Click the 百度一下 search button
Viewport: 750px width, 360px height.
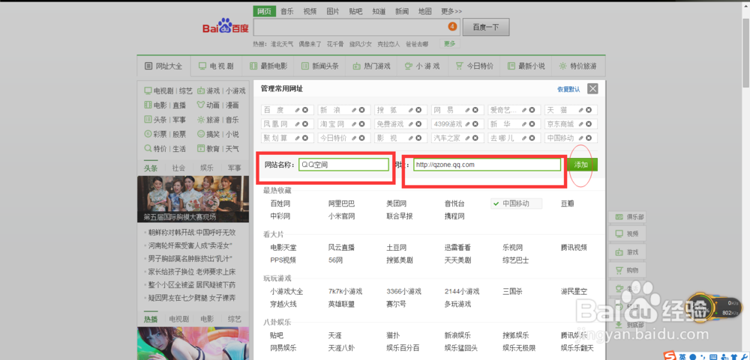(485, 27)
